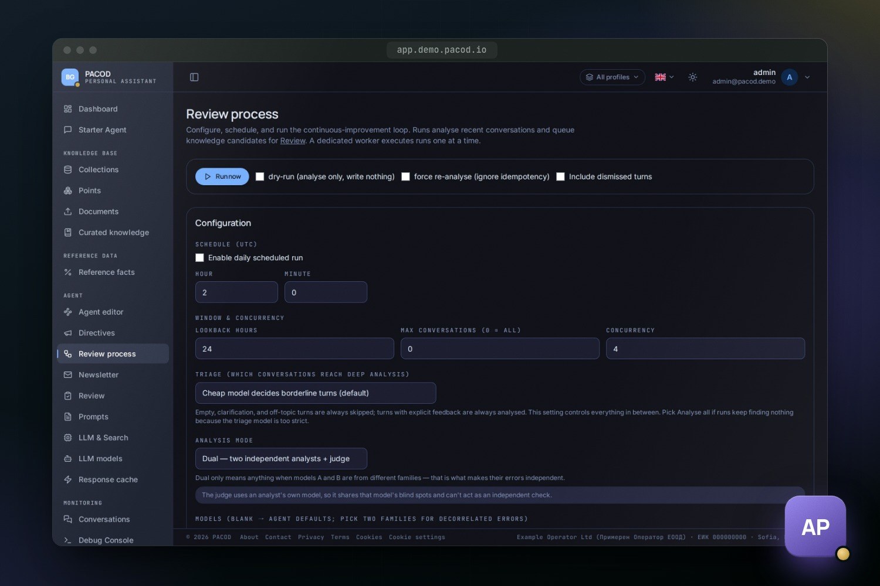Viewport: 880px width, 586px height.
Task: Click the Max conversations field
Action: 500,349
